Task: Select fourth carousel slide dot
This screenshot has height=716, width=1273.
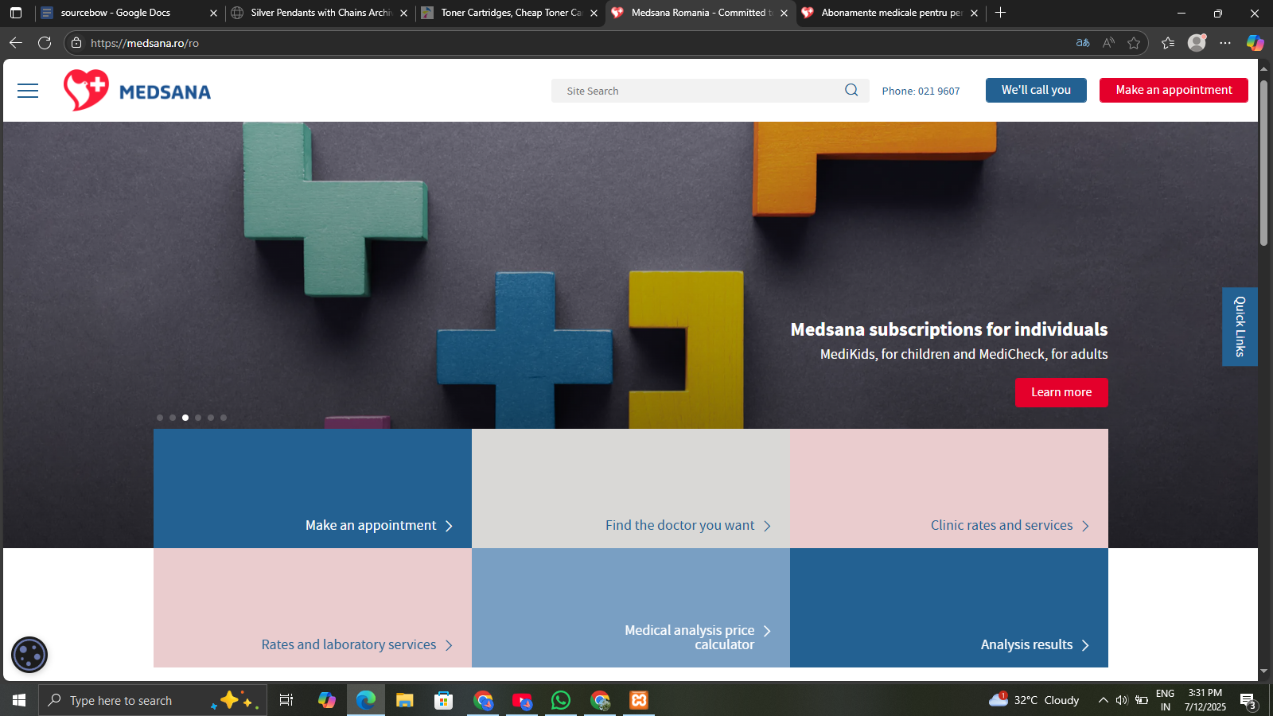Action: (198, 418)
